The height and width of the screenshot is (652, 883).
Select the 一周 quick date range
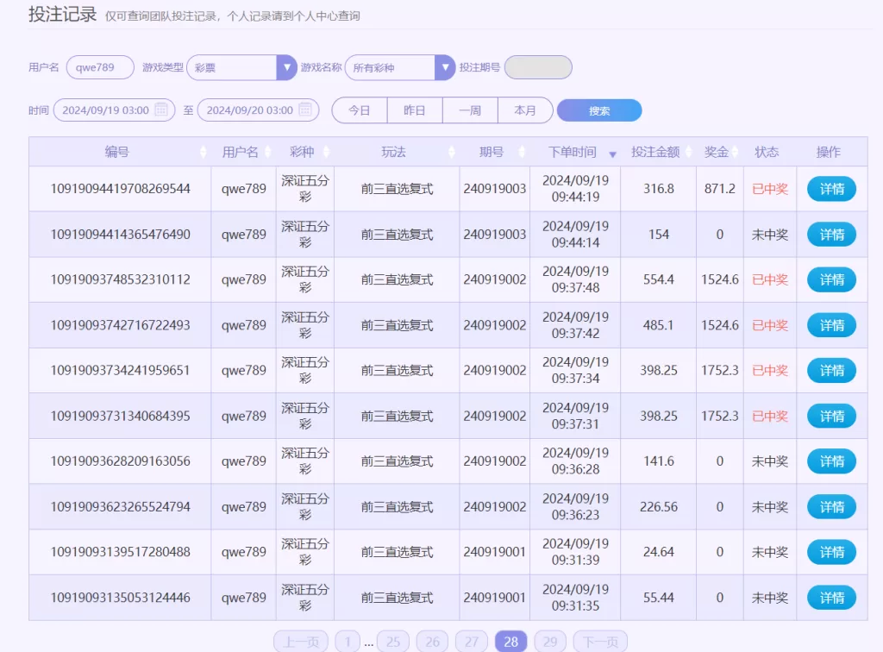[x=470, y=110]
